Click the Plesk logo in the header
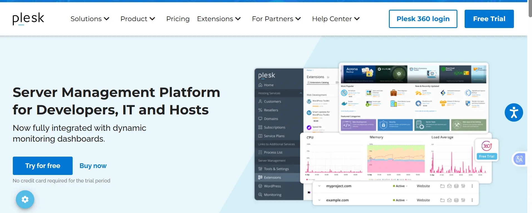 pos(28,19)
